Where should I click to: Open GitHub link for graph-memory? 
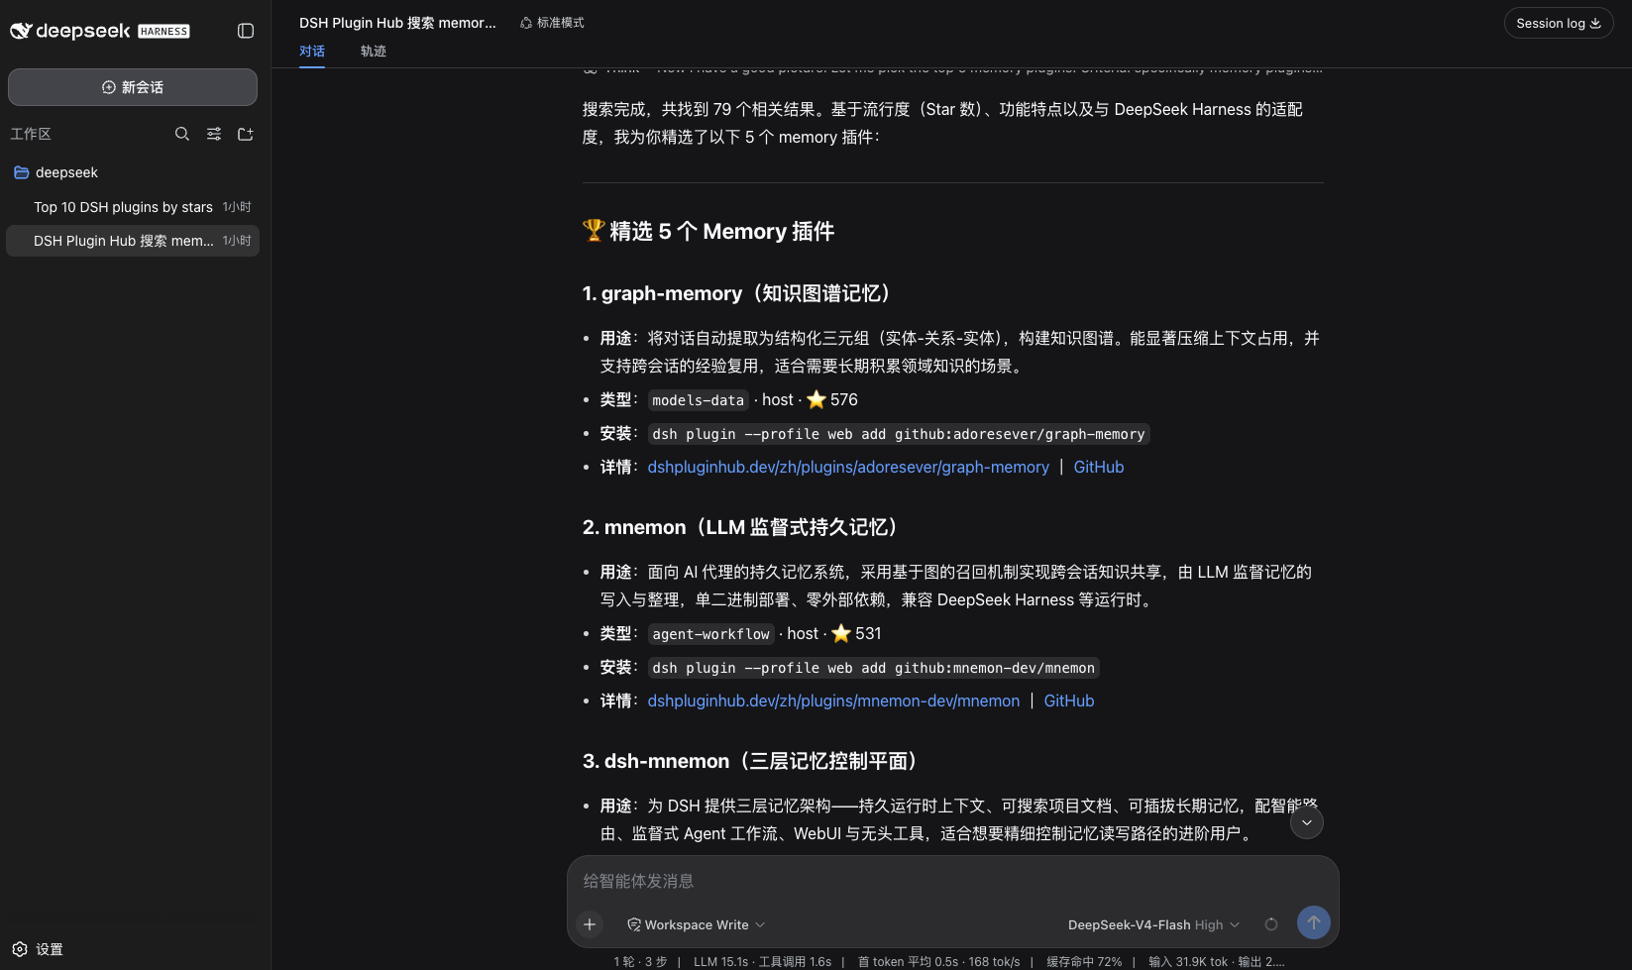tap(1099, 467)
